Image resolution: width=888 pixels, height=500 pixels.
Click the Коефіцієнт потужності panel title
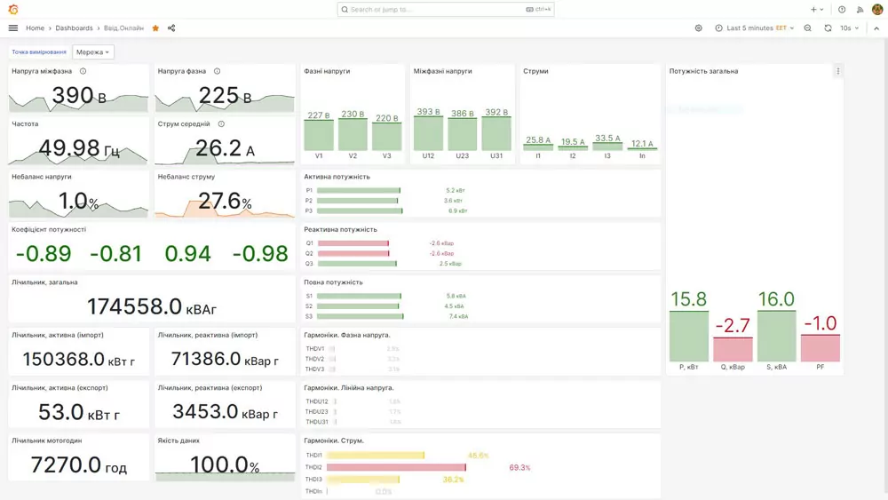(49, 229)
